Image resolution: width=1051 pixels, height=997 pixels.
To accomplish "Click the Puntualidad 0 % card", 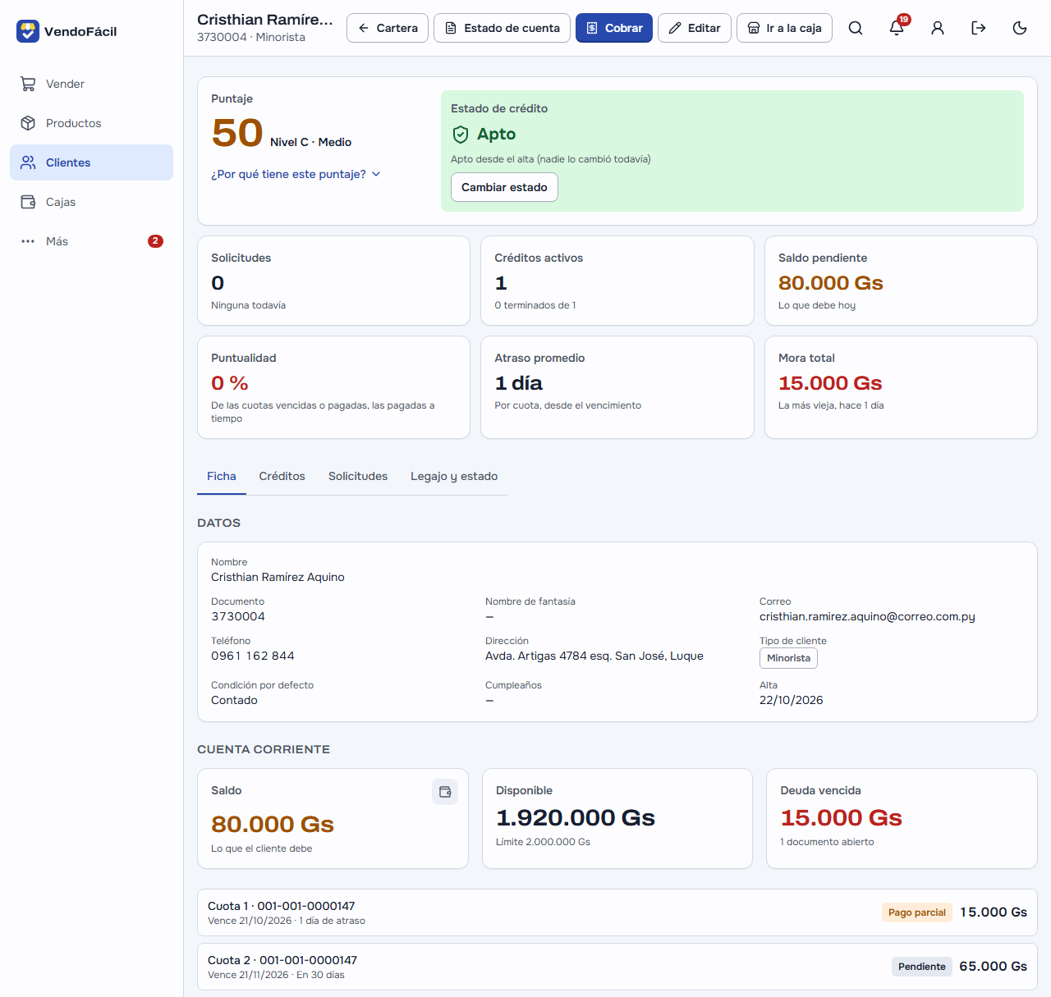I will [x=333, y=387].
